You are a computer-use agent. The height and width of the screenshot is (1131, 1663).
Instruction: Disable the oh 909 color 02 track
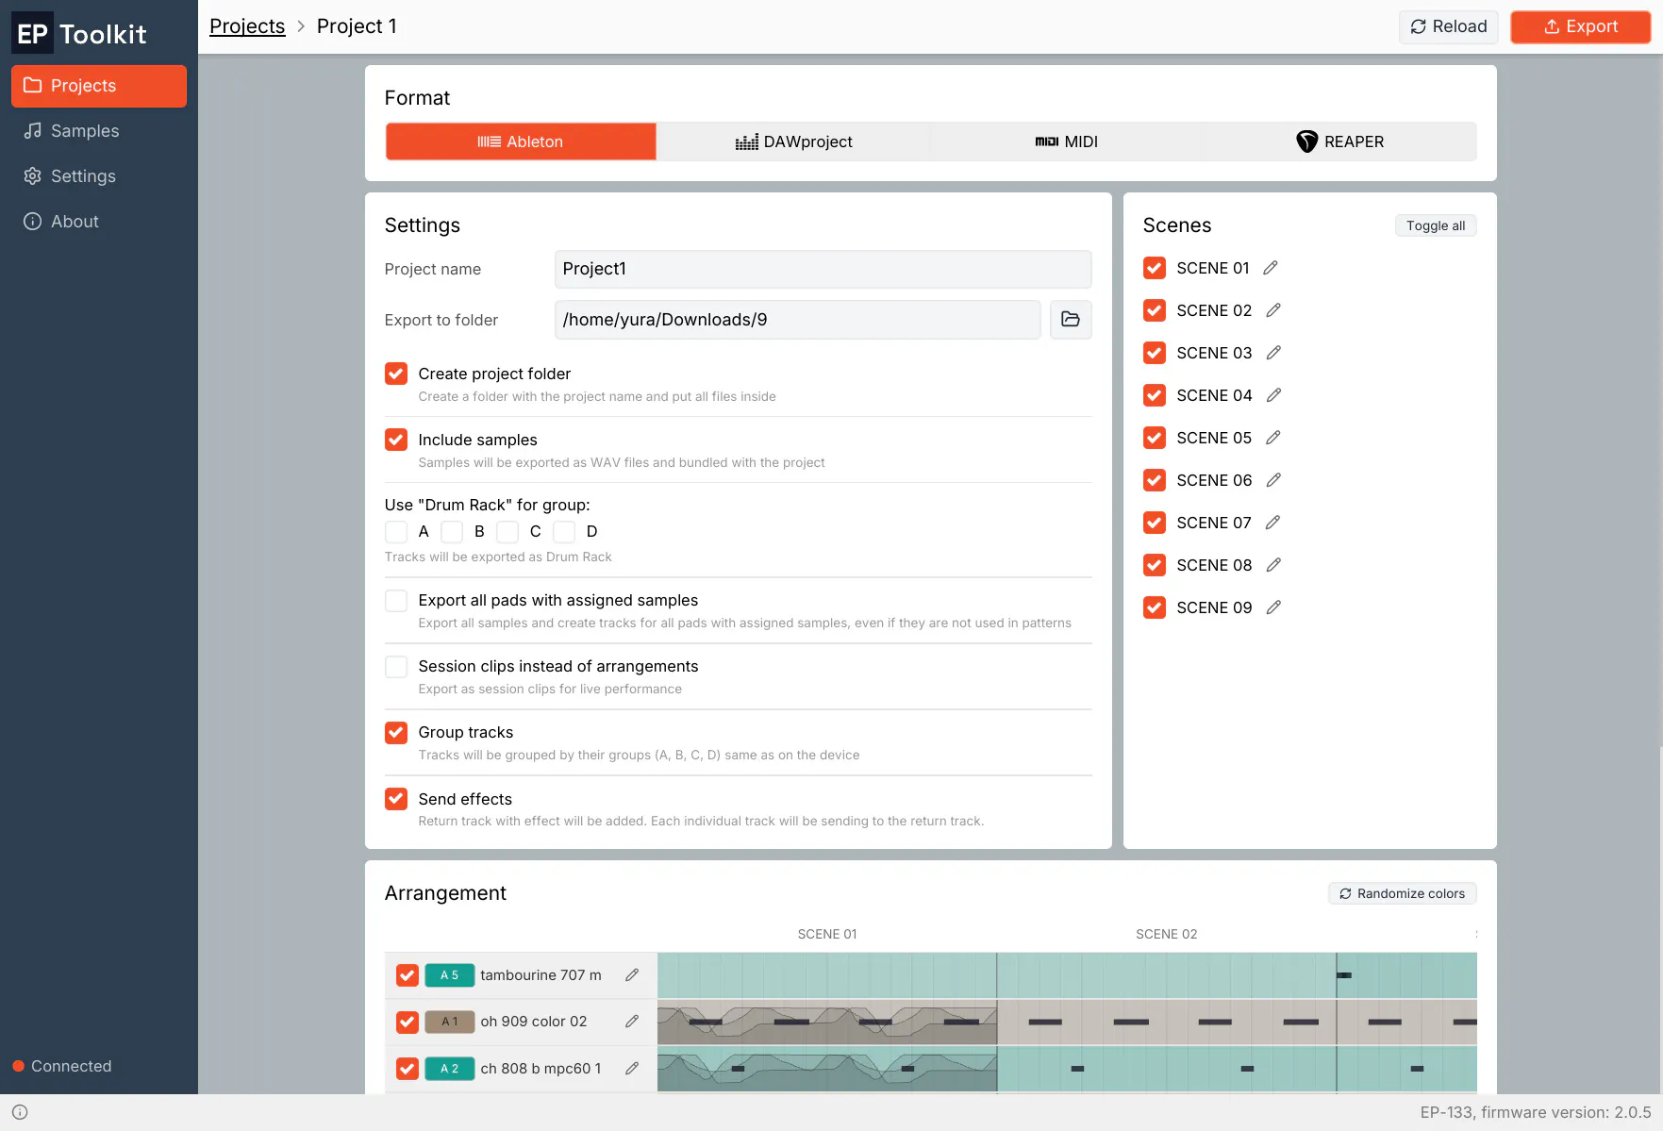click(x=407, y=1022)
